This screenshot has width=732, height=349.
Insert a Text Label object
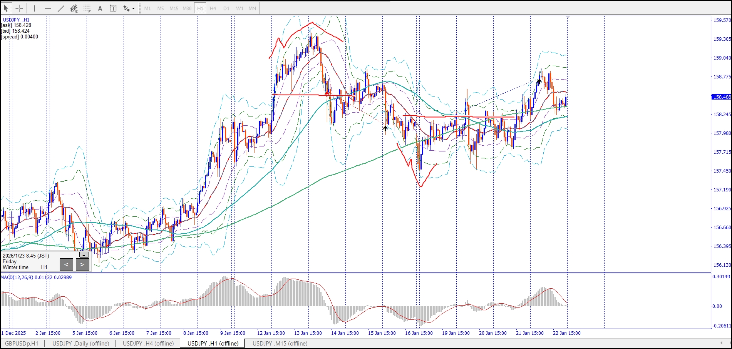pos(113,8)
